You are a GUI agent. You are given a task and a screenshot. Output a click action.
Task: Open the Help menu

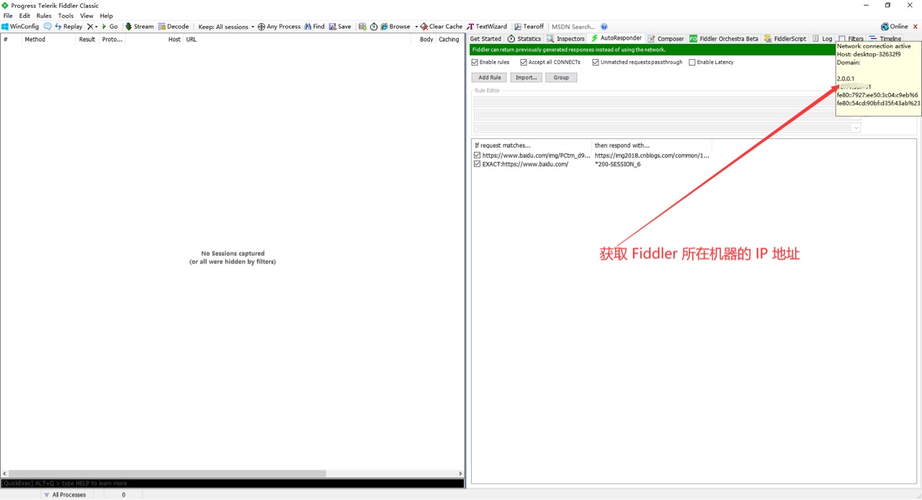click(107, 16)
